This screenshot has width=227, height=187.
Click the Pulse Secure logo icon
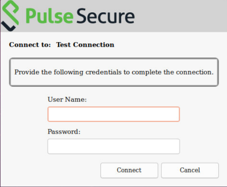(10, 15)
